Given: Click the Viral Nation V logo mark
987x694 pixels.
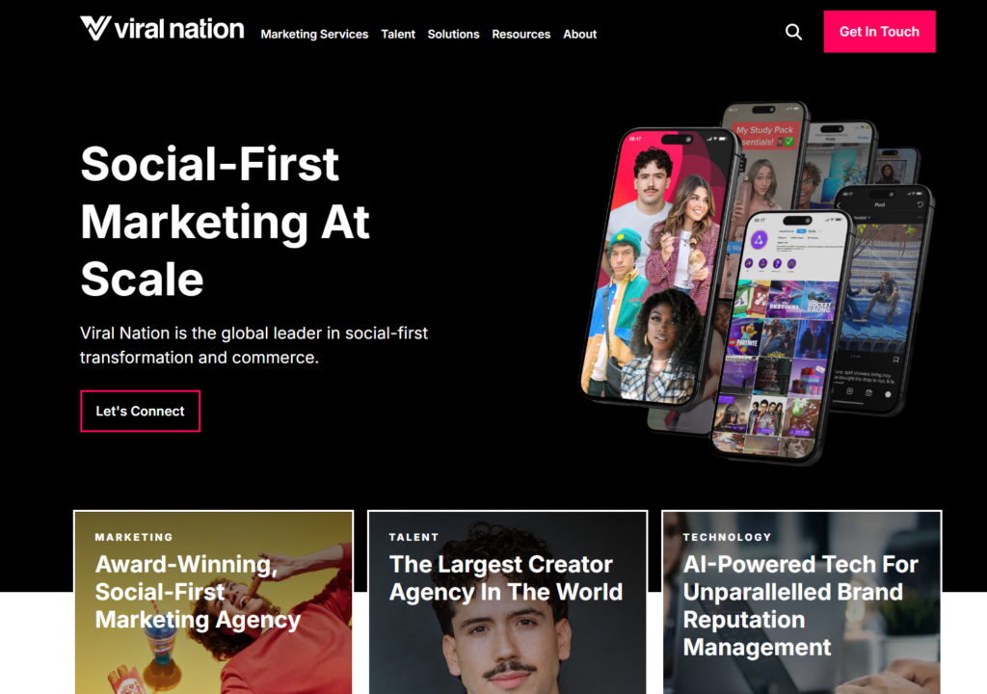Looking at the screenshot, I should pyautogui.click(x=95, y=28).
